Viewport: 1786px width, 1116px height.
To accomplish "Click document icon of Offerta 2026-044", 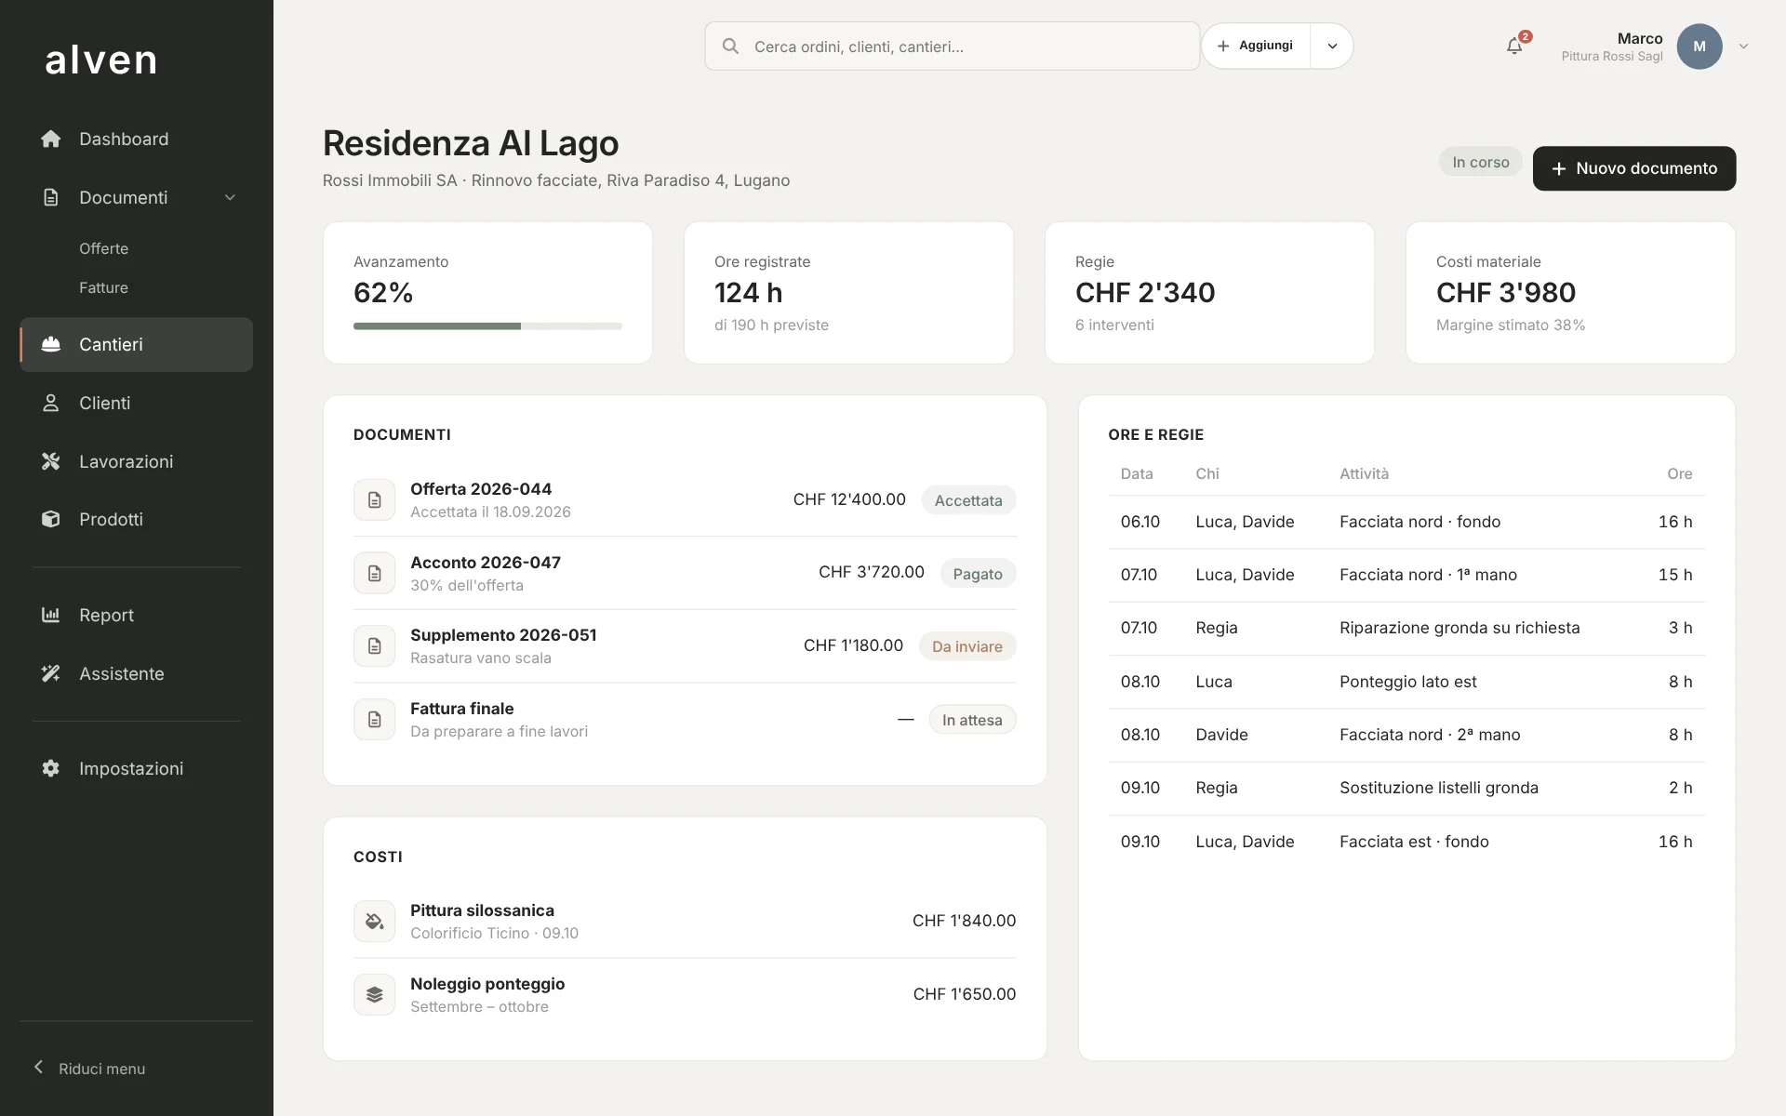I will coord(375,499).
